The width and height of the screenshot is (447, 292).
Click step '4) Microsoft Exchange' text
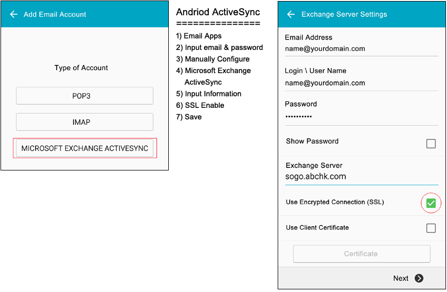pos(214,71)
